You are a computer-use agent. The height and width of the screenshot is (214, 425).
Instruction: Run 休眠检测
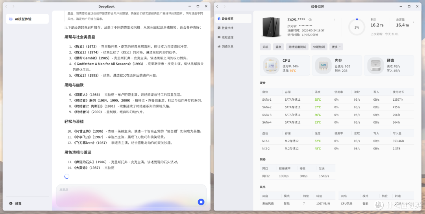tap(319, 47)
